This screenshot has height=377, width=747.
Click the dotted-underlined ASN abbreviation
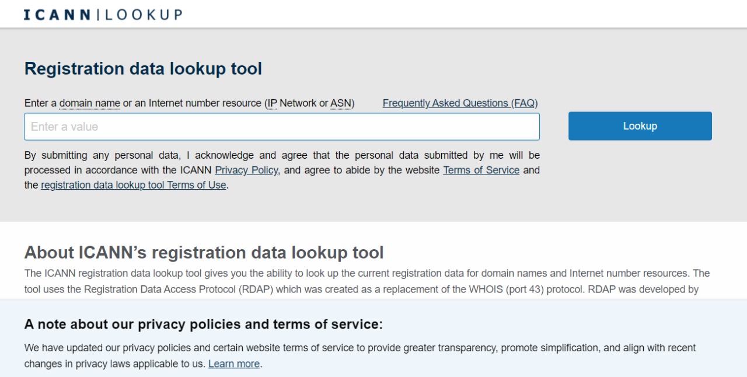pyautogui.click(x=341, y=103)
